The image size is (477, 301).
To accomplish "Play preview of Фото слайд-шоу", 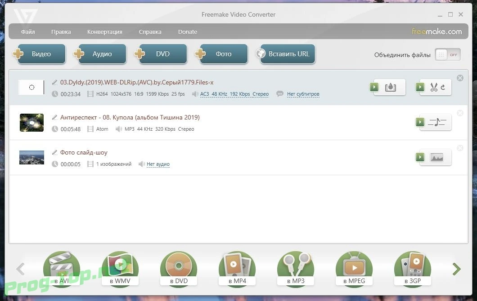I will point(420,157).
